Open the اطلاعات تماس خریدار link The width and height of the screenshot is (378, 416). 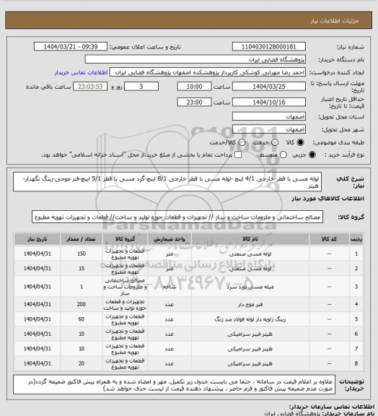tap(81, 73)
